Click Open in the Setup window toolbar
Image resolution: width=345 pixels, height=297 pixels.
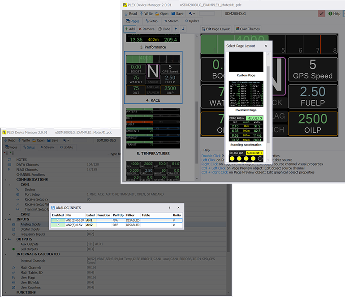(x=38, y=140)
